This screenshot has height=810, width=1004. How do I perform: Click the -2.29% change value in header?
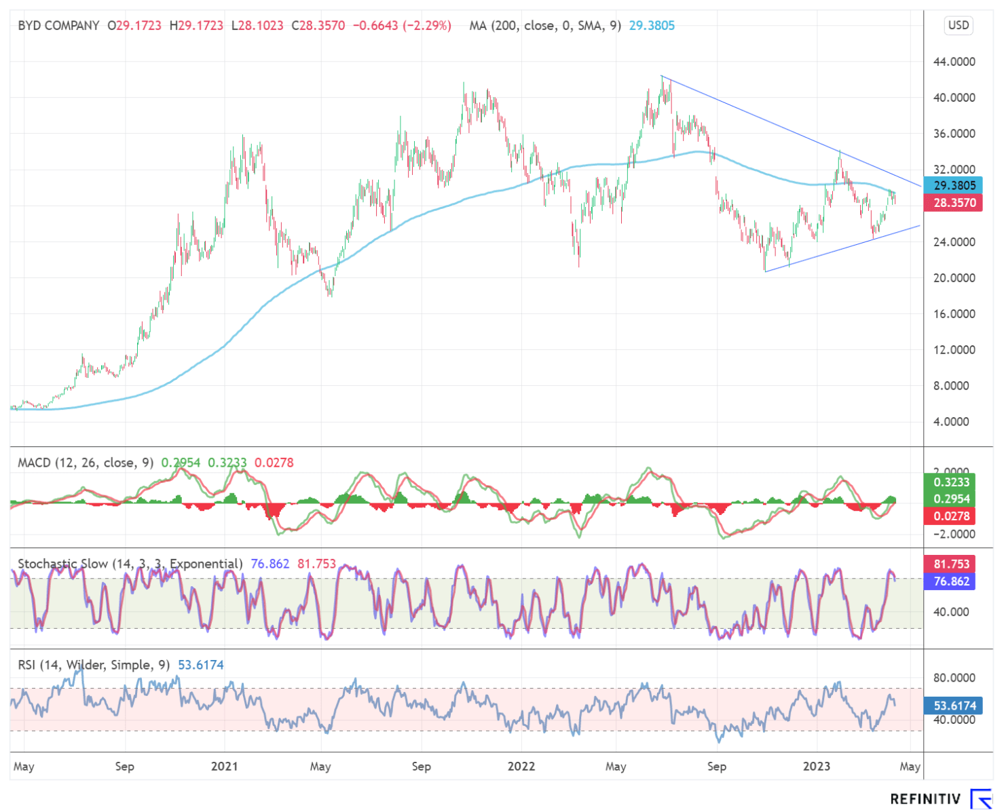pyautogui.click(x=427, y=26)
